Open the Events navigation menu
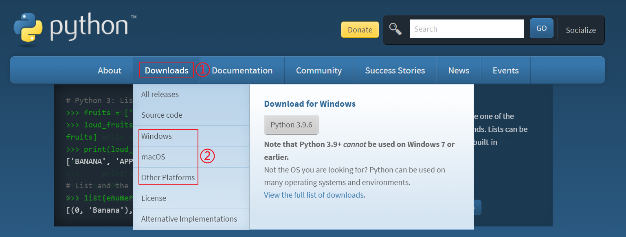The image size is (626, 237). (x=505, y=71)
